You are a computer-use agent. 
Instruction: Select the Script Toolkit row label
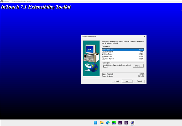pos(108,52)
